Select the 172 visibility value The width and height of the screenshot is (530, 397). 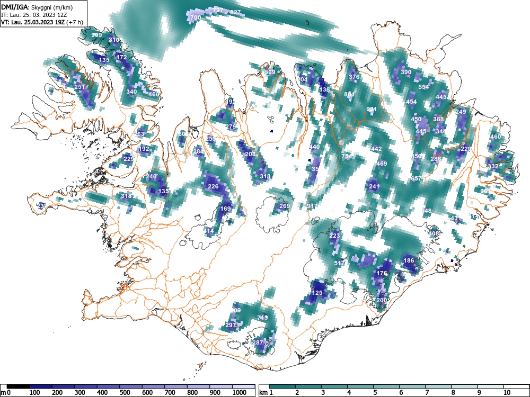tap(121, 57)
